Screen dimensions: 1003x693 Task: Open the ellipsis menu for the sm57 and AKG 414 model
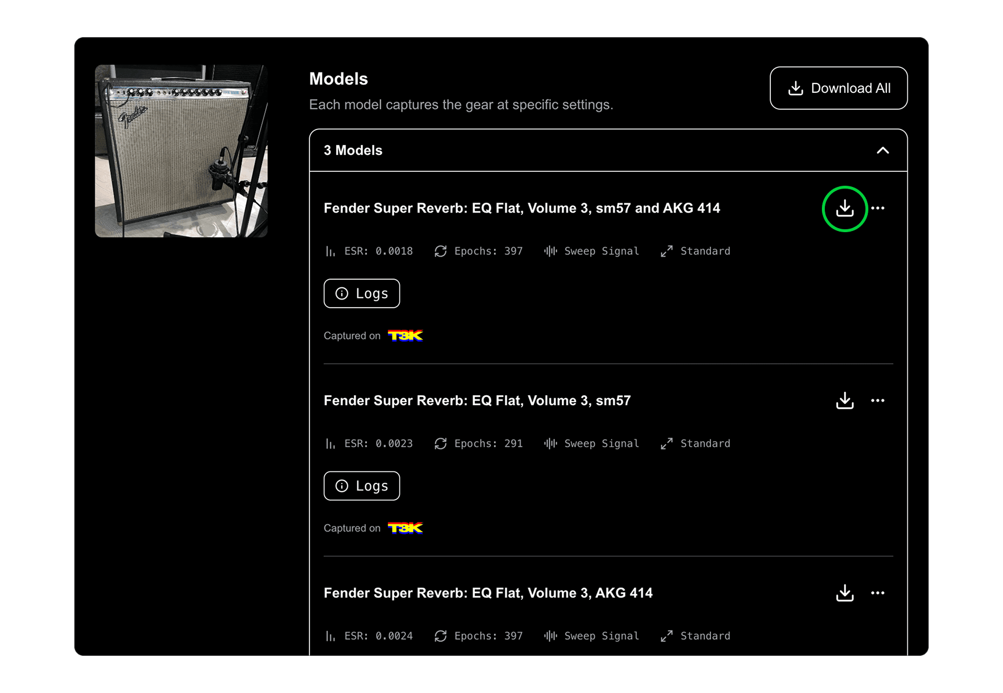tap(878, 208)
